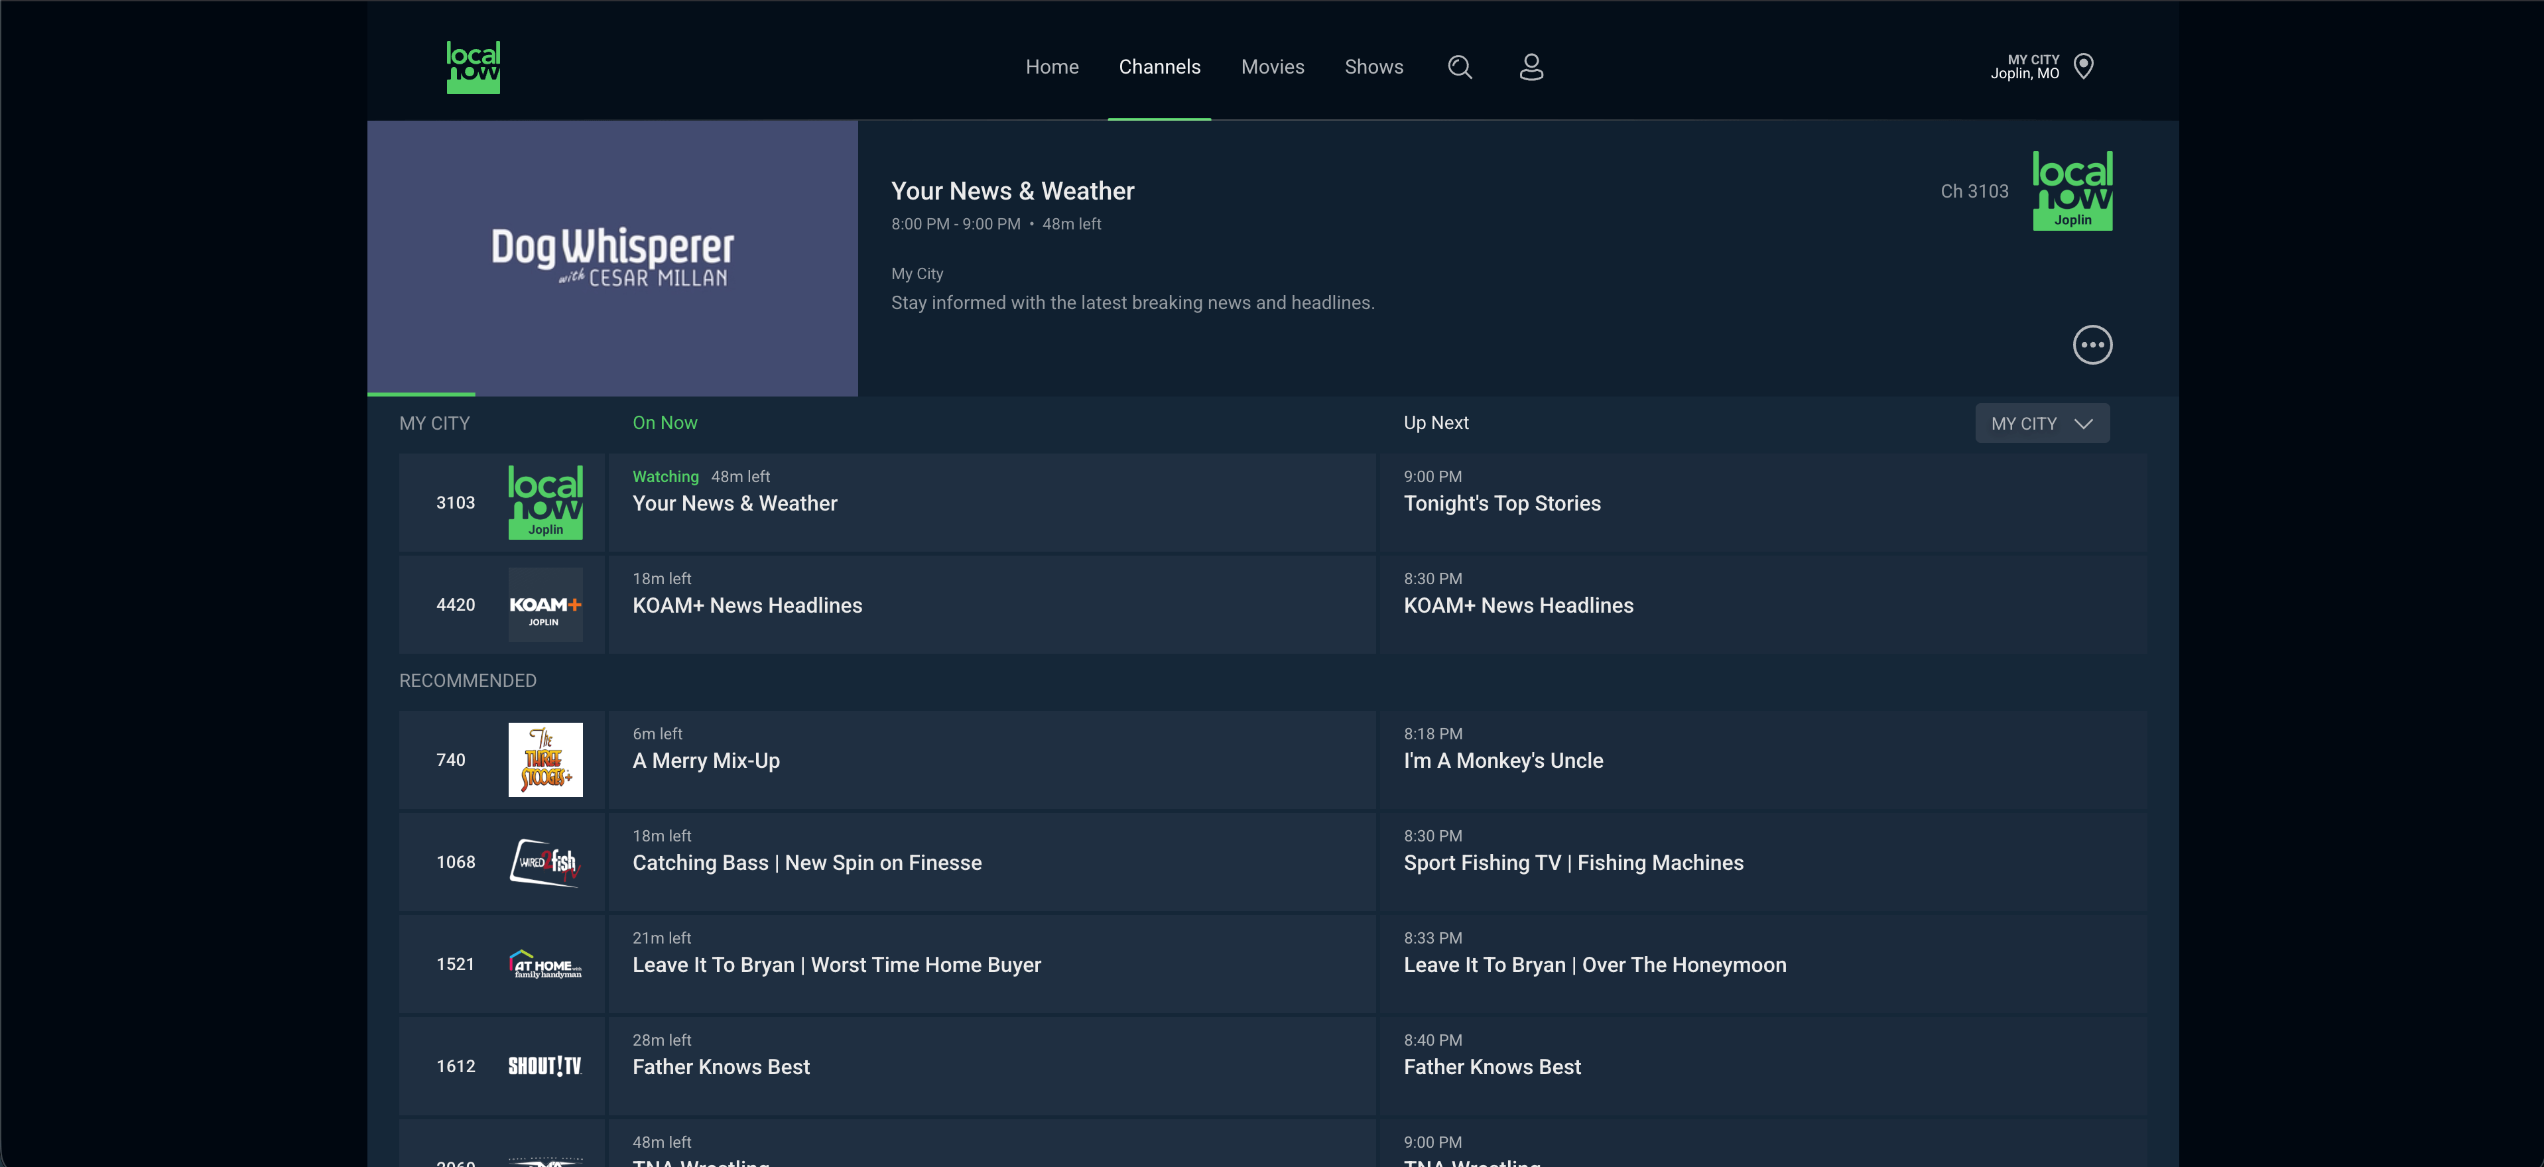Open Tonight's Top Stories at 9:00 PM
The width and height of the screenshot is (2544, 1167).
point(1763,503)
